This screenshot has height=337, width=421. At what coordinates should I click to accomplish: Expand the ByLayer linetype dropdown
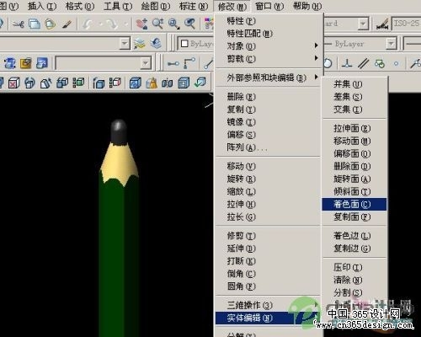pos(391,44)
